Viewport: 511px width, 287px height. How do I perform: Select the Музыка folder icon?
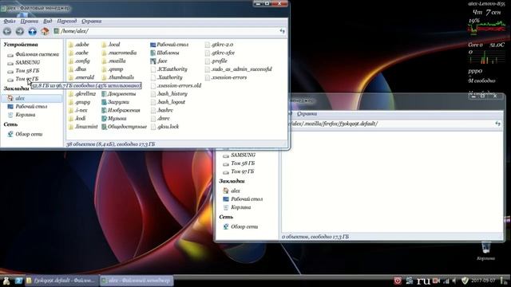click(x=104, y=119)
